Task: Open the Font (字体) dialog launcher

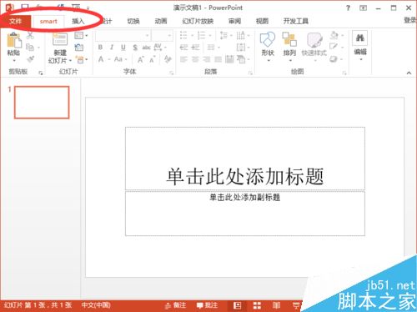Action: pos(172,73)
